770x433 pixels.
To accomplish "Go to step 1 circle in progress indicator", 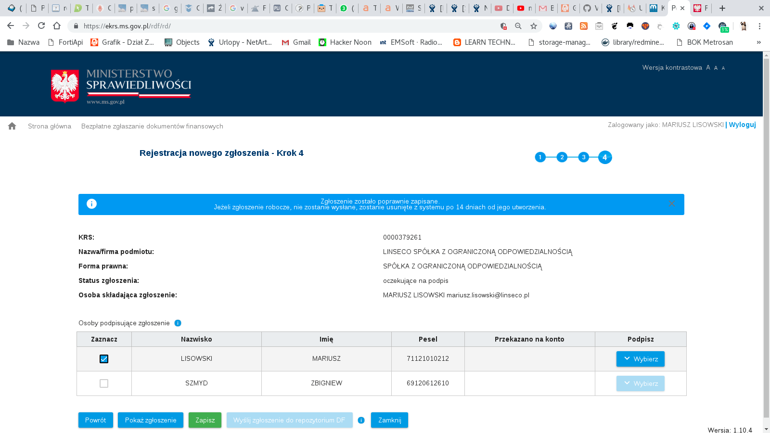I will click(540, 157).
